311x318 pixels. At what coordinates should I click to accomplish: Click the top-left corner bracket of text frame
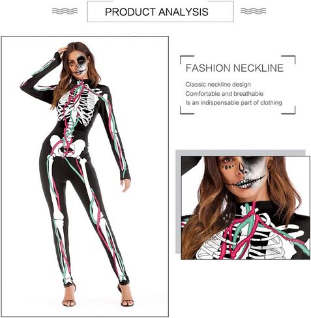(186, 59)
